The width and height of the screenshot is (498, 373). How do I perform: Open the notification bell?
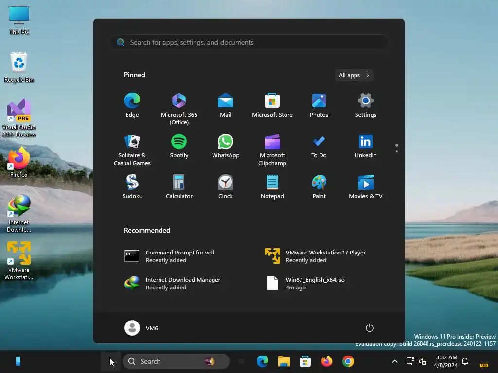coord(465,361)
